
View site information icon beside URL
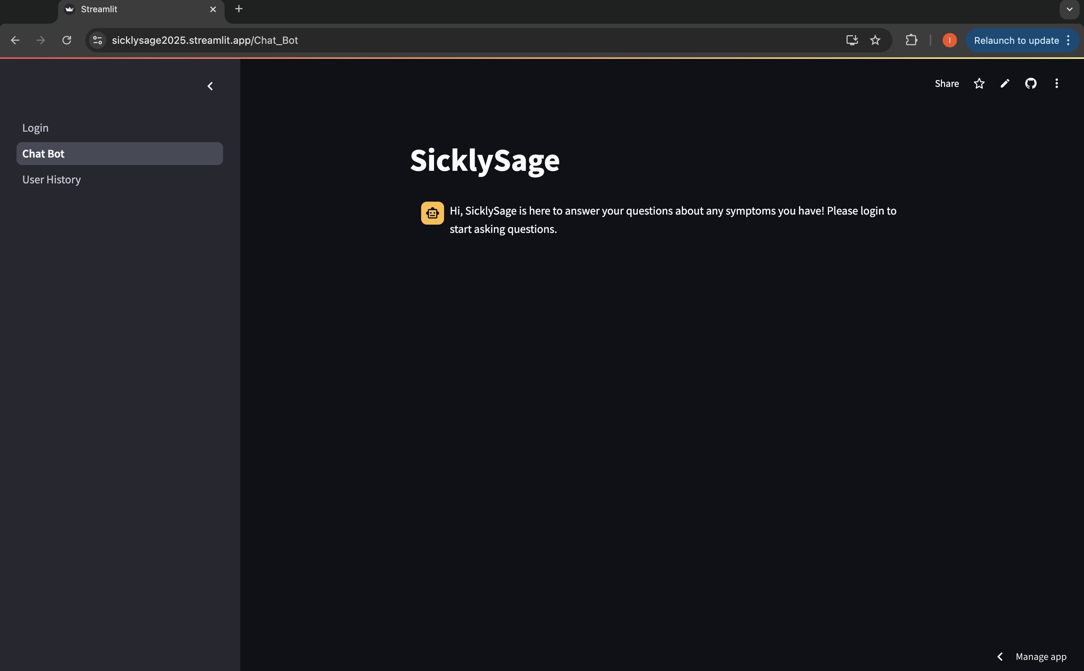[98, 41]
